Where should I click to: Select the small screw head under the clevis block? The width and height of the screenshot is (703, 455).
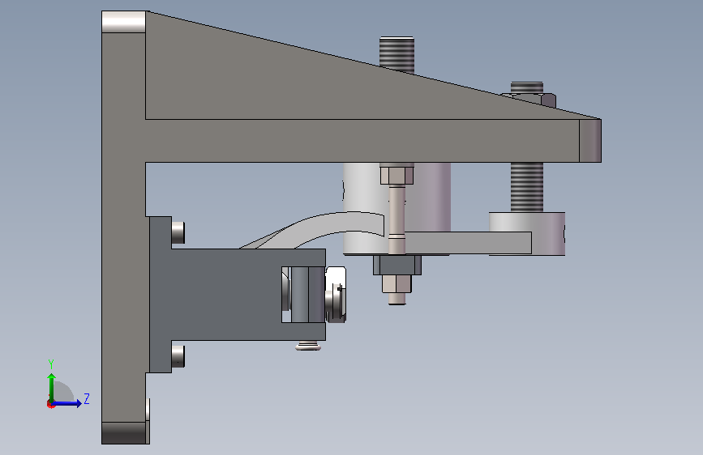pos(308,346)
